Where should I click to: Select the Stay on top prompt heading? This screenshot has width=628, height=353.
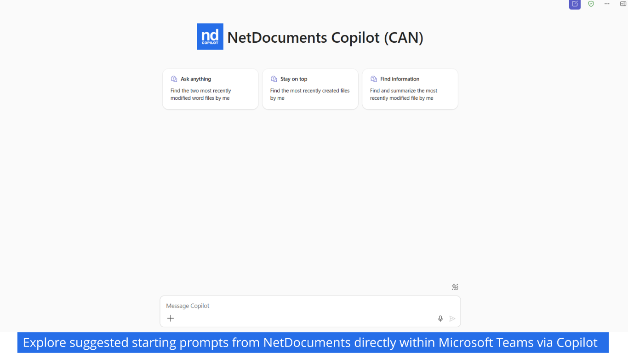point(294,79)
